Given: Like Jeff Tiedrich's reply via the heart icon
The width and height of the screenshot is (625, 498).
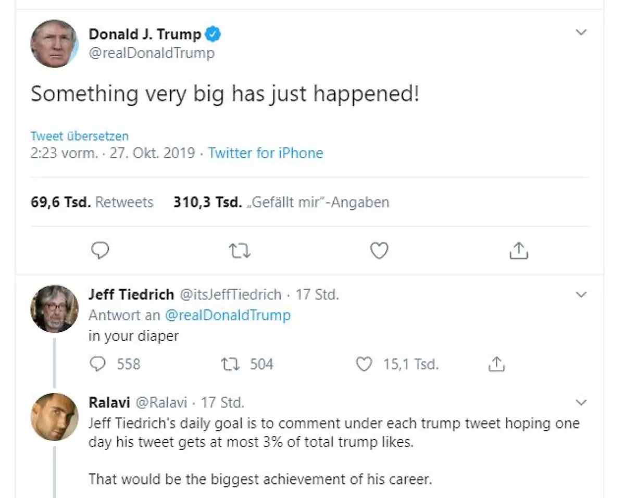Looking at the screenshot, I should click(366, 364).
